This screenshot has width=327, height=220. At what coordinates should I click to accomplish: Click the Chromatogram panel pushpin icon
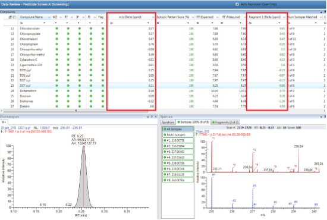pyautogui.click(x=152, y=117)
